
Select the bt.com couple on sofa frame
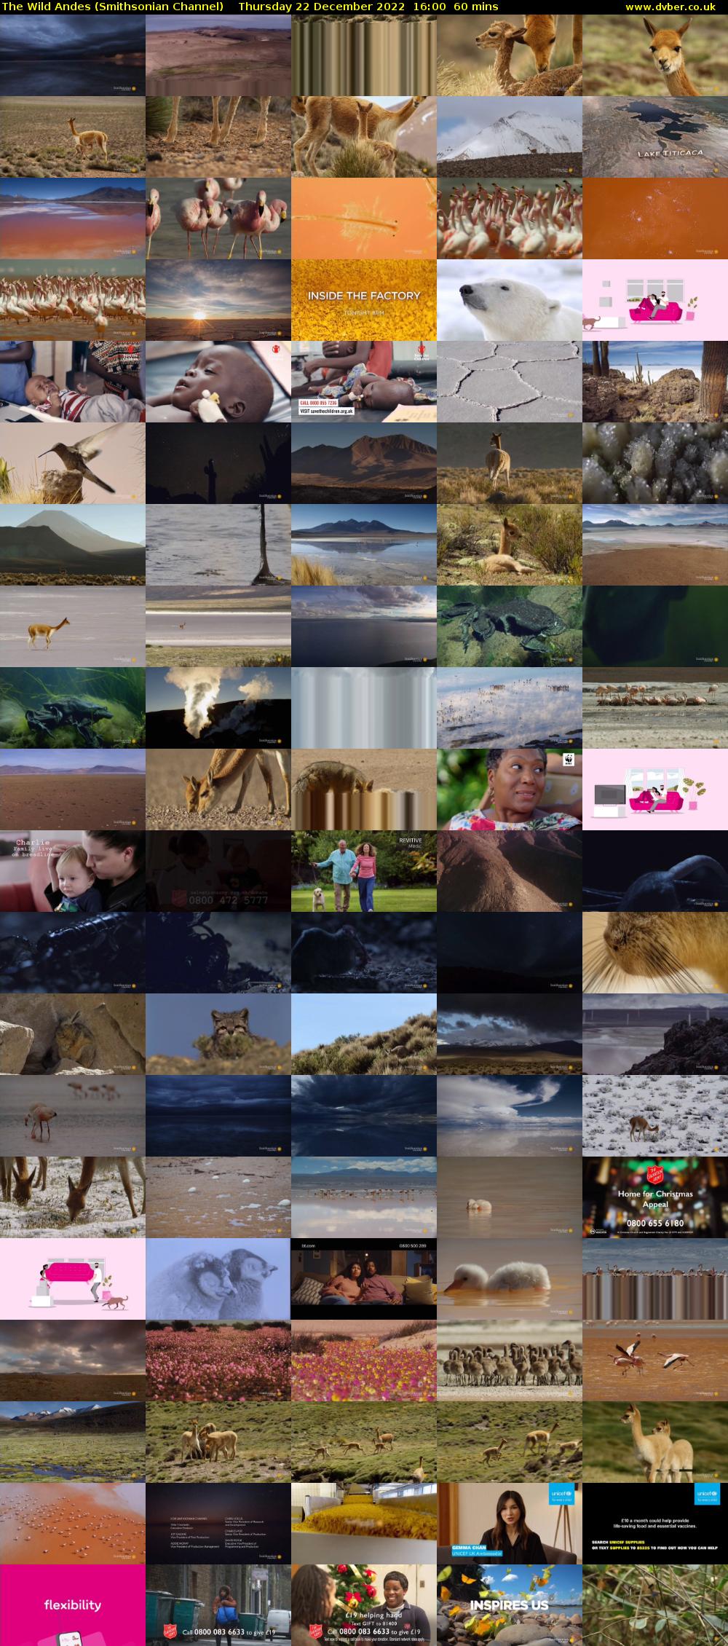coord(364,1279)
